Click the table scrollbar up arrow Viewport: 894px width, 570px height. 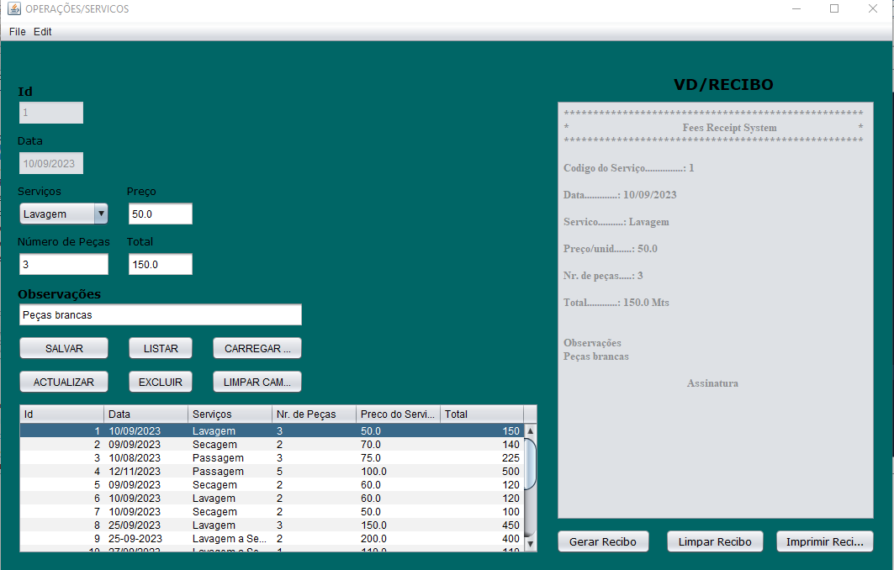tap(530, 431)
